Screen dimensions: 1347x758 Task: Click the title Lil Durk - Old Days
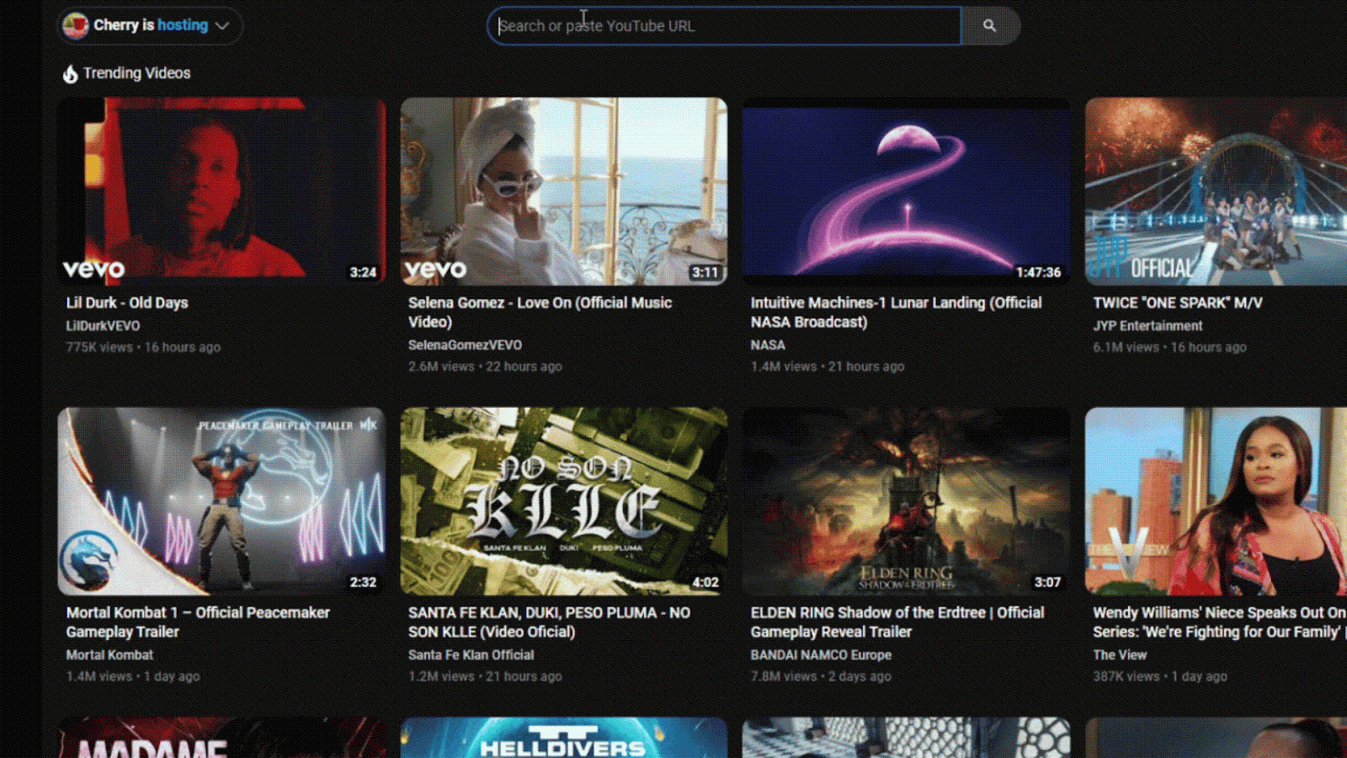tap(127, 302)
